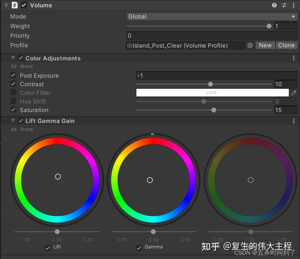Select the eyedropper next to the HDR field
This screenshot has width=300, height=259.
click(294, 93)
